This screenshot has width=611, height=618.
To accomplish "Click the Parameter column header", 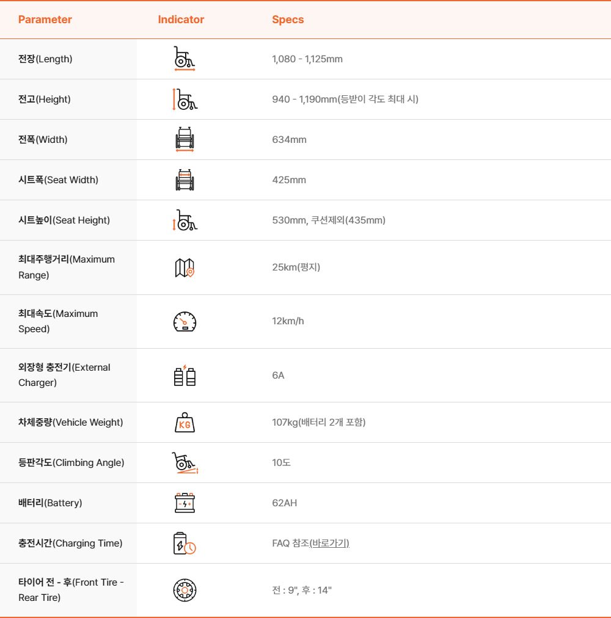I will pos(45,20).
